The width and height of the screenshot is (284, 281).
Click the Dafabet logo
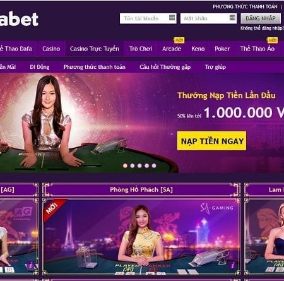click(x=19, y=19)
